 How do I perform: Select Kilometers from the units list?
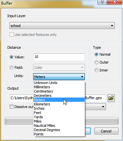point(59,104)
